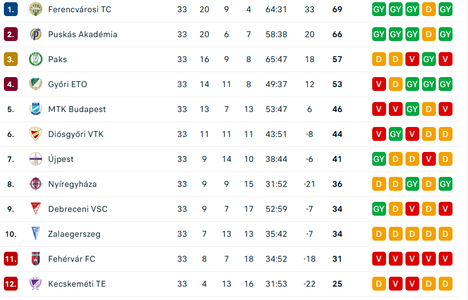The image size is (468, 300).
Task: Click the Ferencvárosi TC club crest
Action: (35, 9)
